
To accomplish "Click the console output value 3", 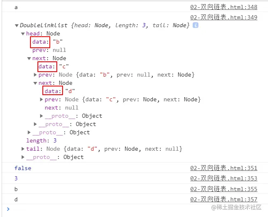I will [16, 178].
